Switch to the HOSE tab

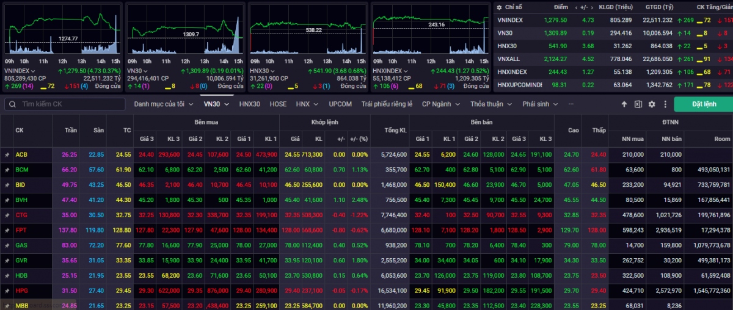point(278,104)
